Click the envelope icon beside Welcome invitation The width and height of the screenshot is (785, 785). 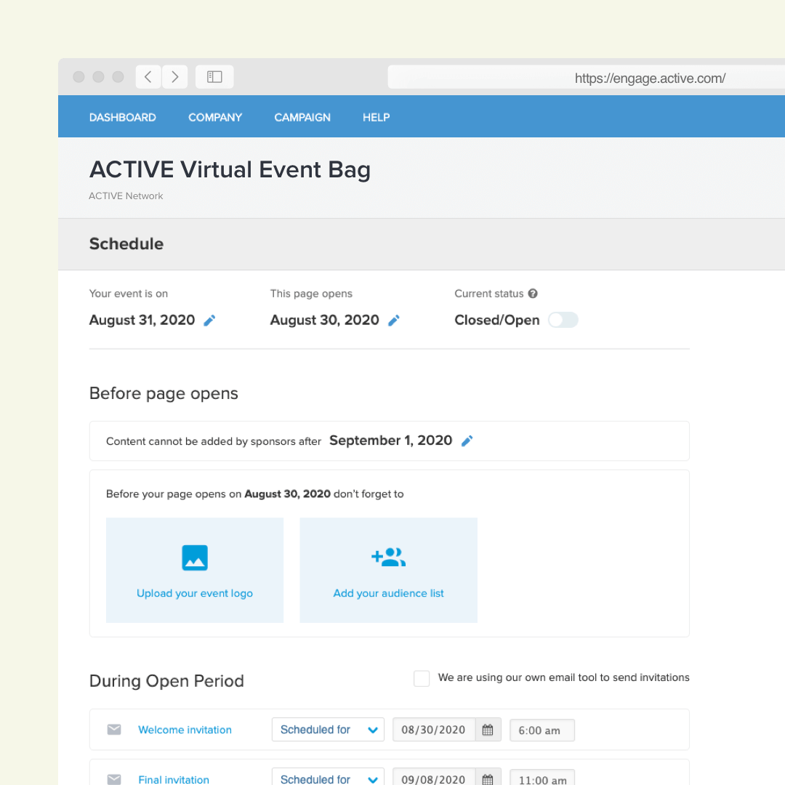113,729
